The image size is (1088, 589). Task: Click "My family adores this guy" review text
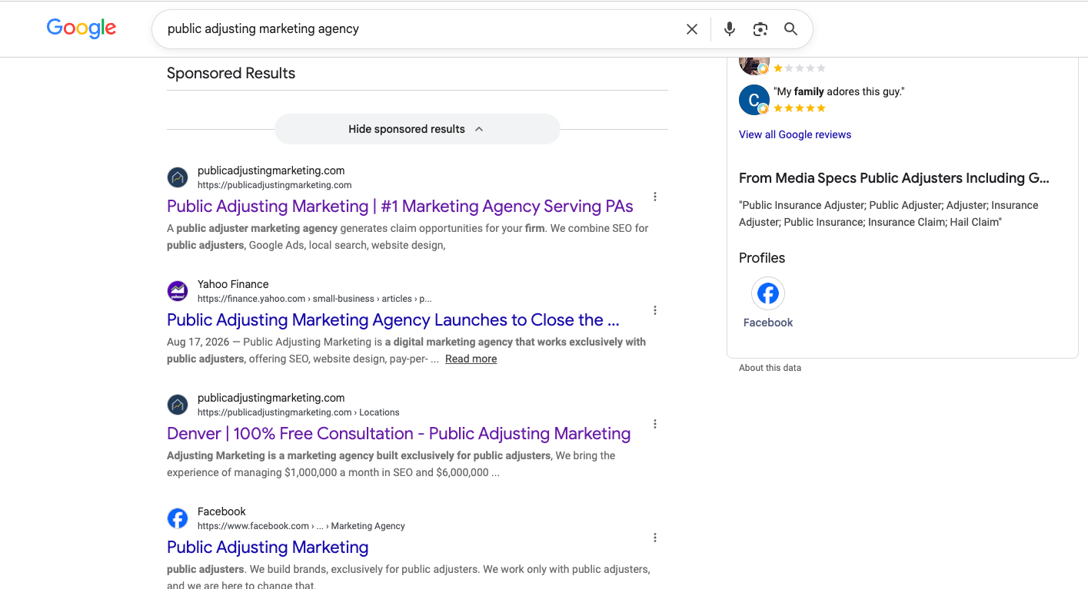tap(839, 91)
